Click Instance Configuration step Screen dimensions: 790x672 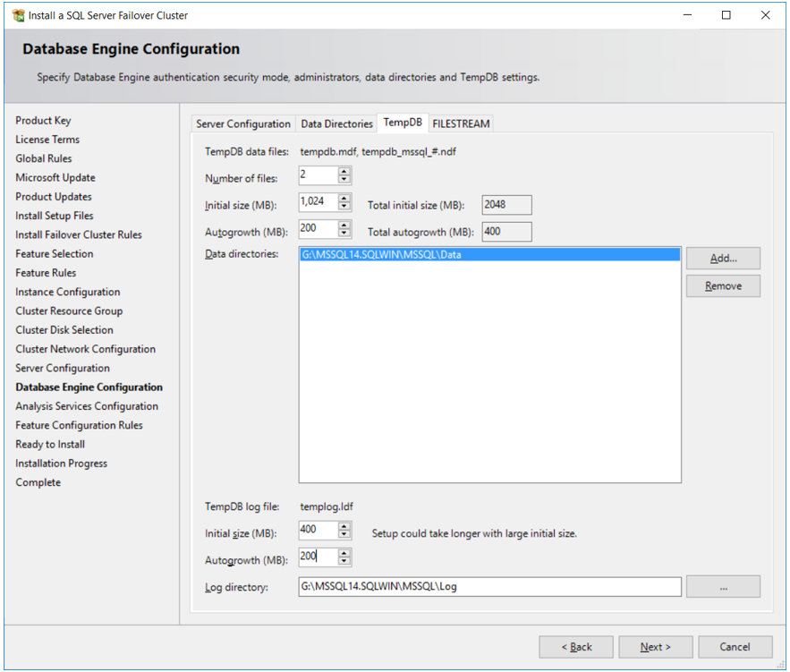(67, 293)
